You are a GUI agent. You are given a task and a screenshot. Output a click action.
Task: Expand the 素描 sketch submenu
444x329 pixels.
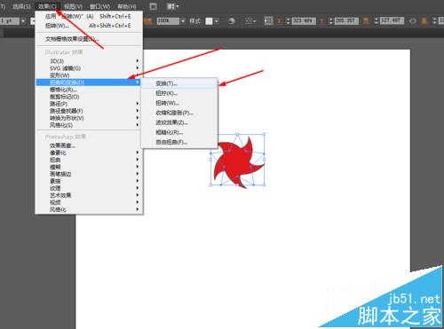pos(89,181)
